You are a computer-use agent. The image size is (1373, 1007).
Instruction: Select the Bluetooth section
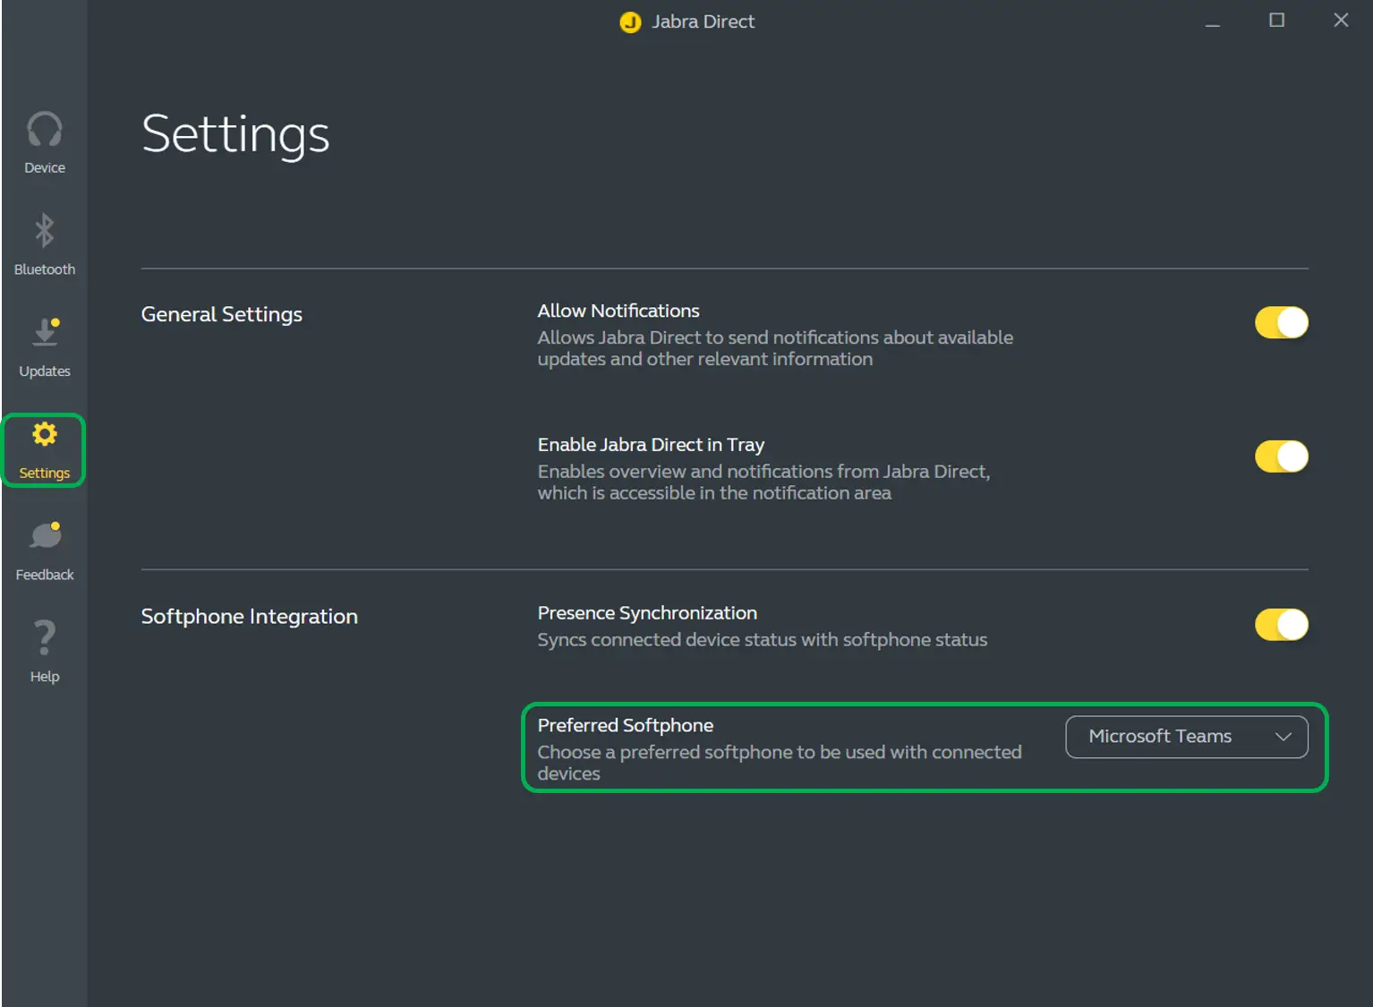[x=44, y=243]
